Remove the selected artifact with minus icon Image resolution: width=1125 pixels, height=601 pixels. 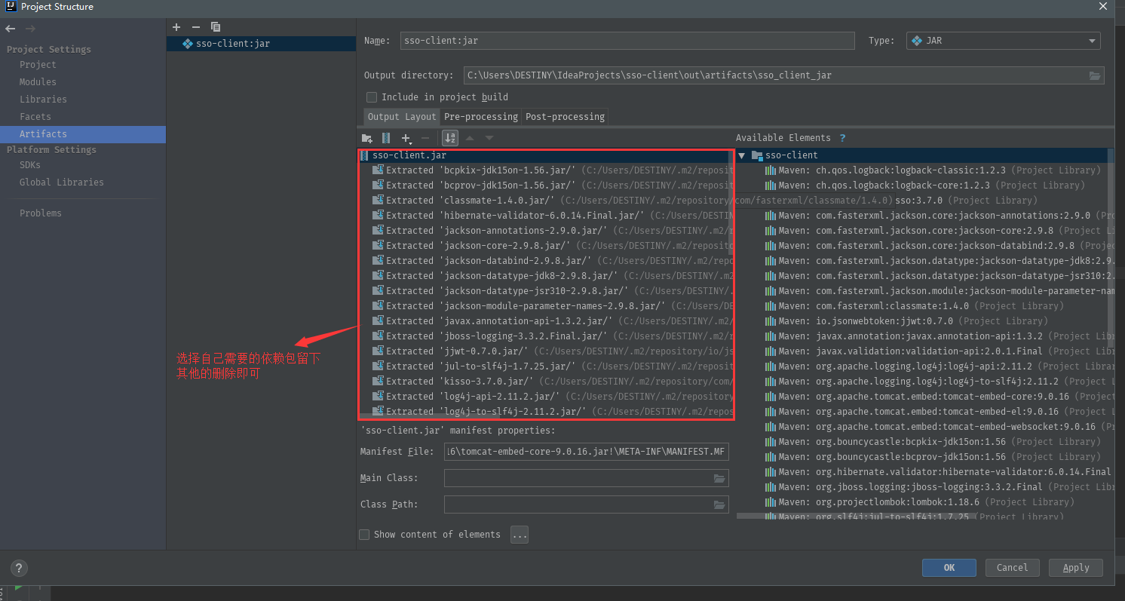click(x=196, y=27)
